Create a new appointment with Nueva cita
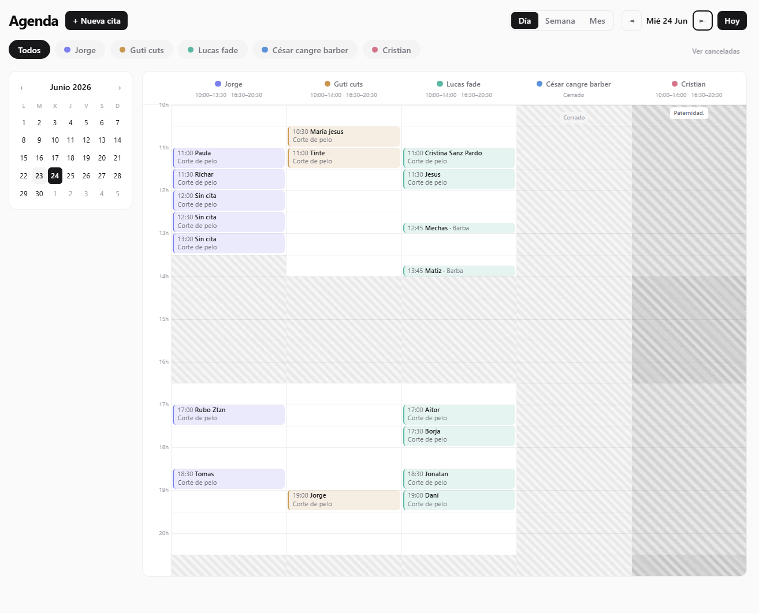 point(96,21)
